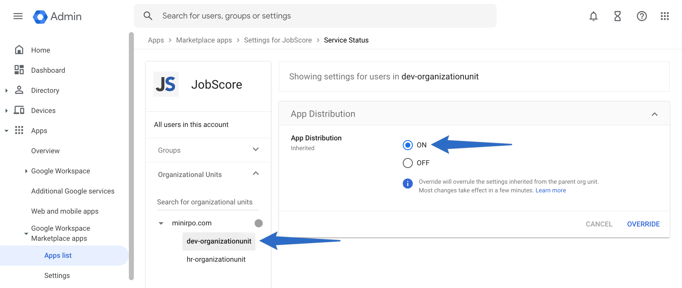Screen dimensions: 682x288
Task: Open the Learn more link
Action: click(x=551, y=190)
